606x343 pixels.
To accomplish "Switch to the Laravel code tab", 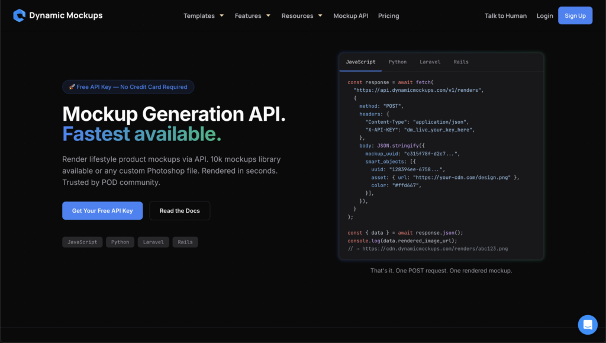I will pos(430,62).
